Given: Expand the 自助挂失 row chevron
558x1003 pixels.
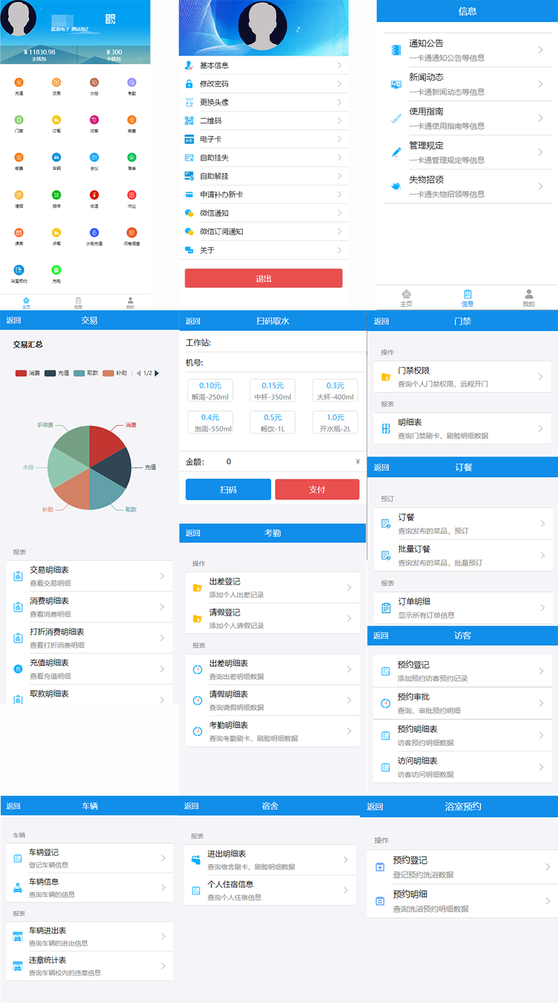Looking at the screenshot, I should pos(339,158).
